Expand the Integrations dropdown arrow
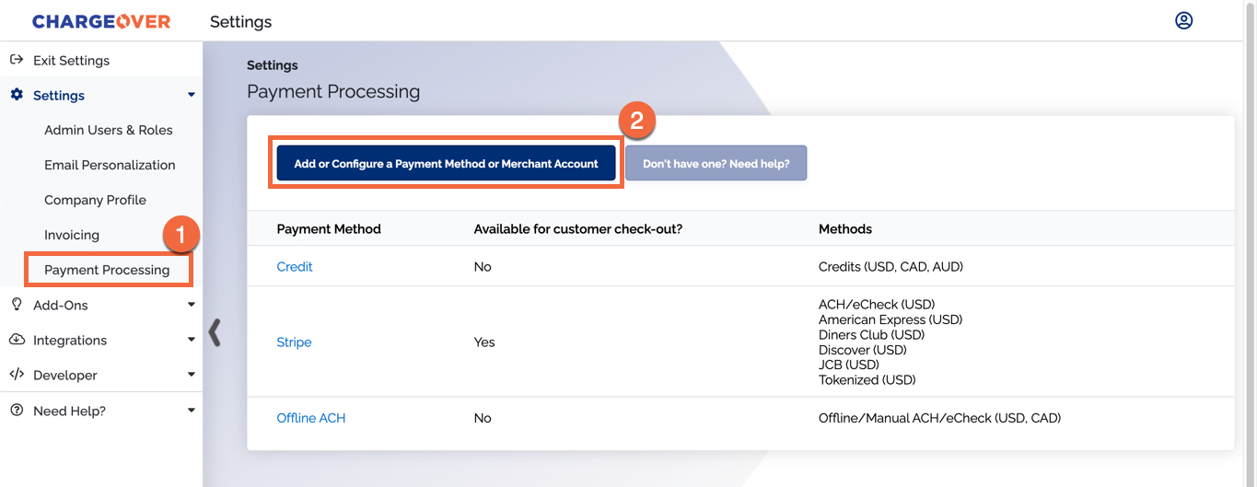Screen dimensions: 1257x487 pos(192,340)
